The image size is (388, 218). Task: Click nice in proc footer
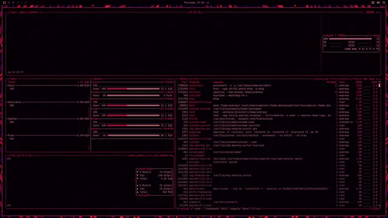click(246, 209)
